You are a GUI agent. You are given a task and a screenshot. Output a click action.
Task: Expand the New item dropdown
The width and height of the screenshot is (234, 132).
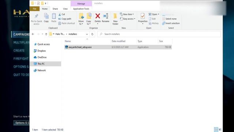tap(127, 14)
